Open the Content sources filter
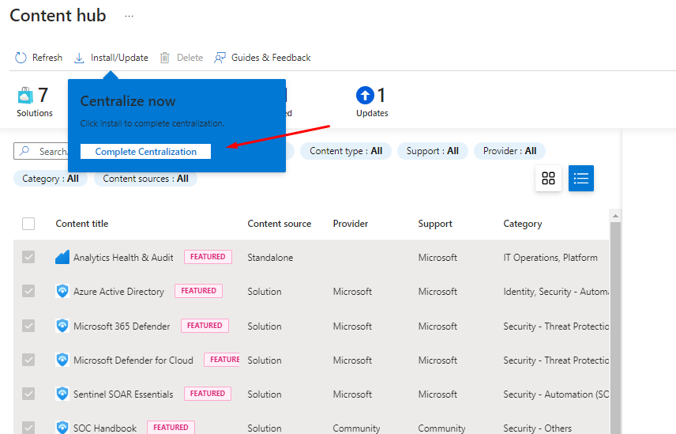Image resolution: width=676 pixels, height=434 pixels. [145, 179]
